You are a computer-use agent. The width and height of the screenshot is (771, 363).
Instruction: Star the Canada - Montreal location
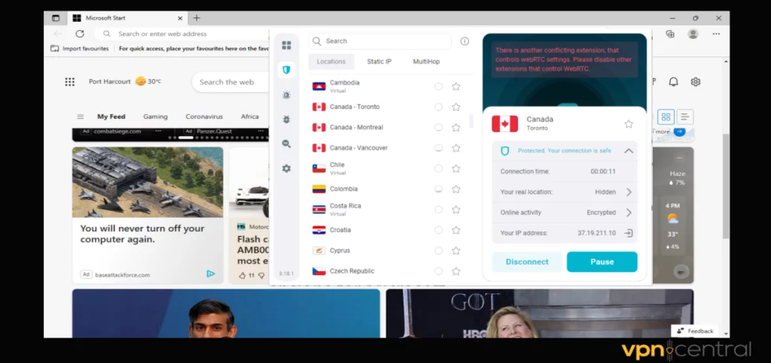[x=456, y=128]
